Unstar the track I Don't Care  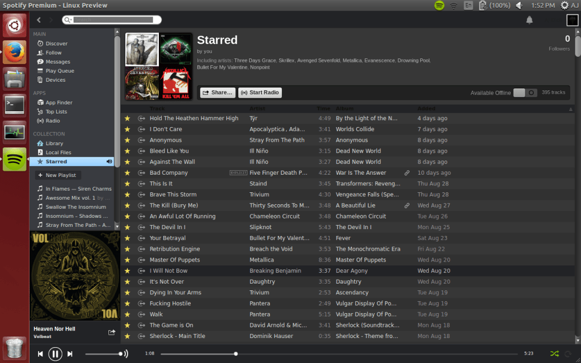[x=127, y=129]
